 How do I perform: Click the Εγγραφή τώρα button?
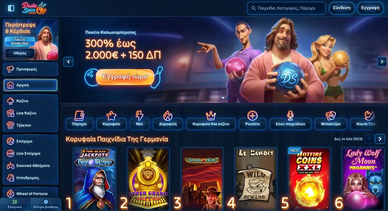pyautogui.click(x=125, y=77)
